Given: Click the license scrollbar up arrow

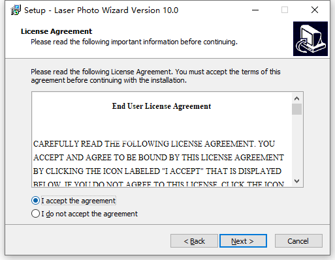Looking at the screenshot, I should click(x=296, y=98).
